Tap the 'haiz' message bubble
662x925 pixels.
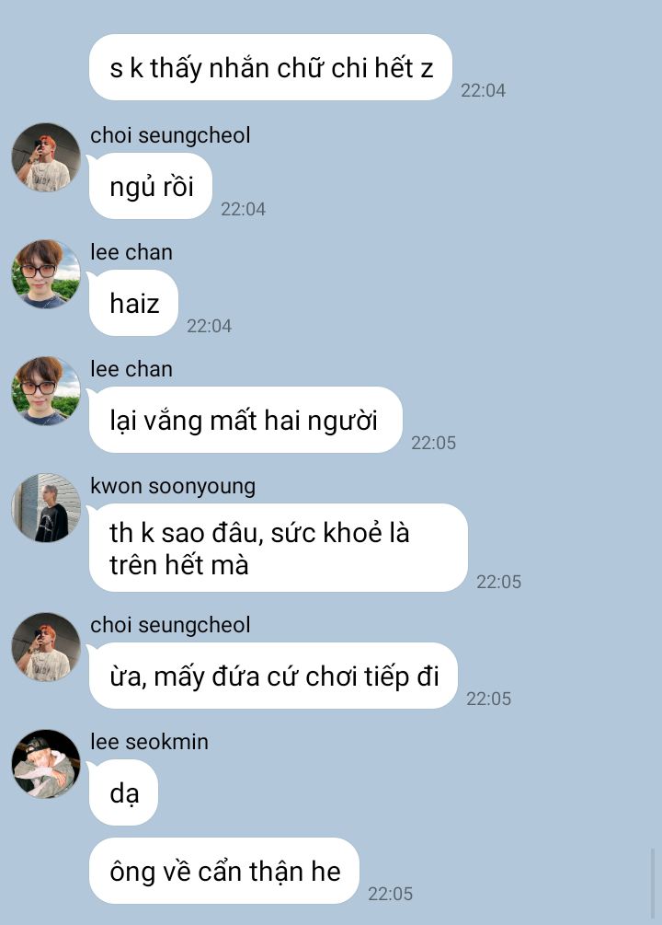[x=133, y=303]
